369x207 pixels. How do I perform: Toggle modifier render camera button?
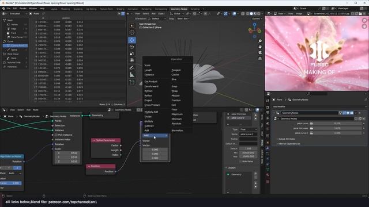click(352, 113)
